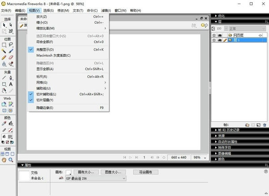The image size is (269, 196).
Task: Choose 隐藏边缘(E) menu entry
Action: coord(68,108)
